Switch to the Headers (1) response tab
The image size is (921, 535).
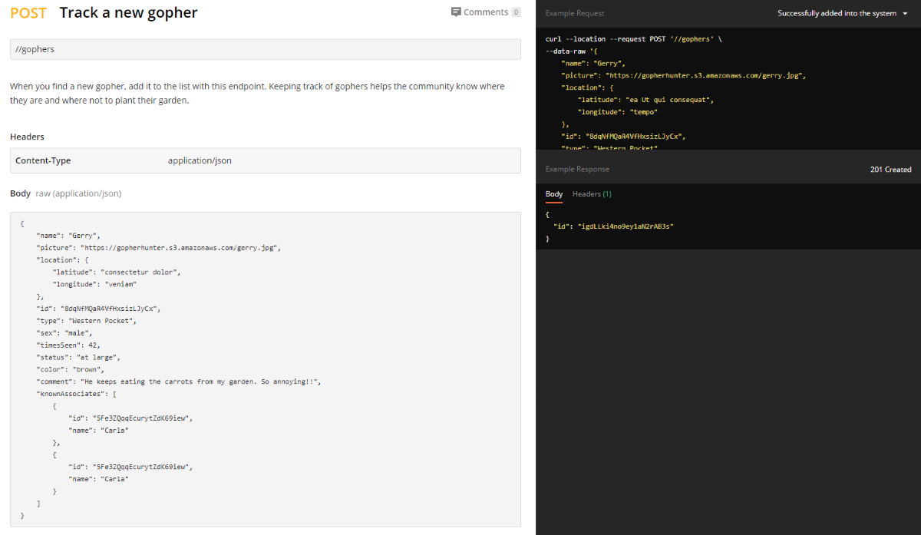(592, 194)
